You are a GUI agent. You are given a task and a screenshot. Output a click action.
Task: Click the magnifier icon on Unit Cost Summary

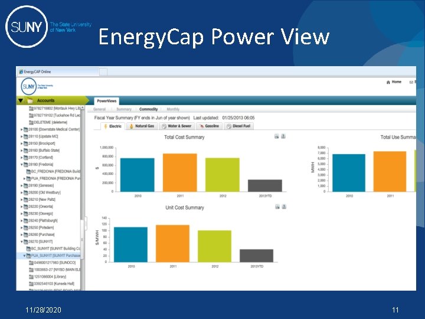[x=277, y=207]
